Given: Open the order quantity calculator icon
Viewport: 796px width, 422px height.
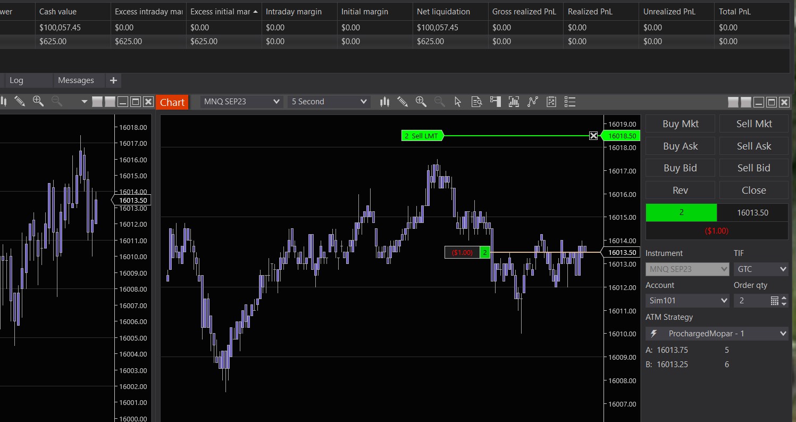Looking at the screenshot, I should pos(774,301).
